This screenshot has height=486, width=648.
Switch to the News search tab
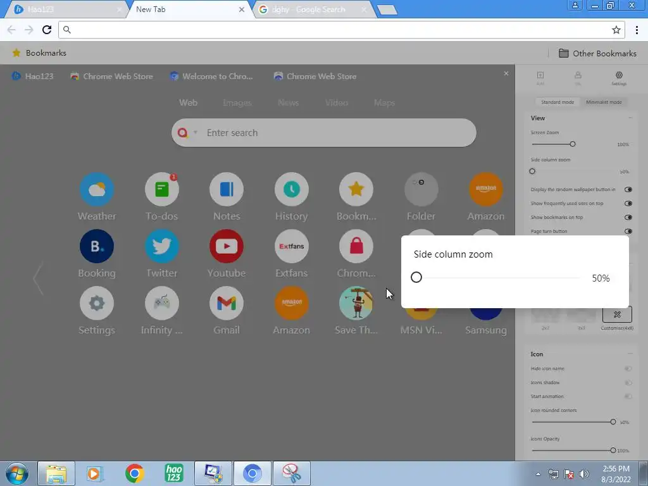coord(288,103)
